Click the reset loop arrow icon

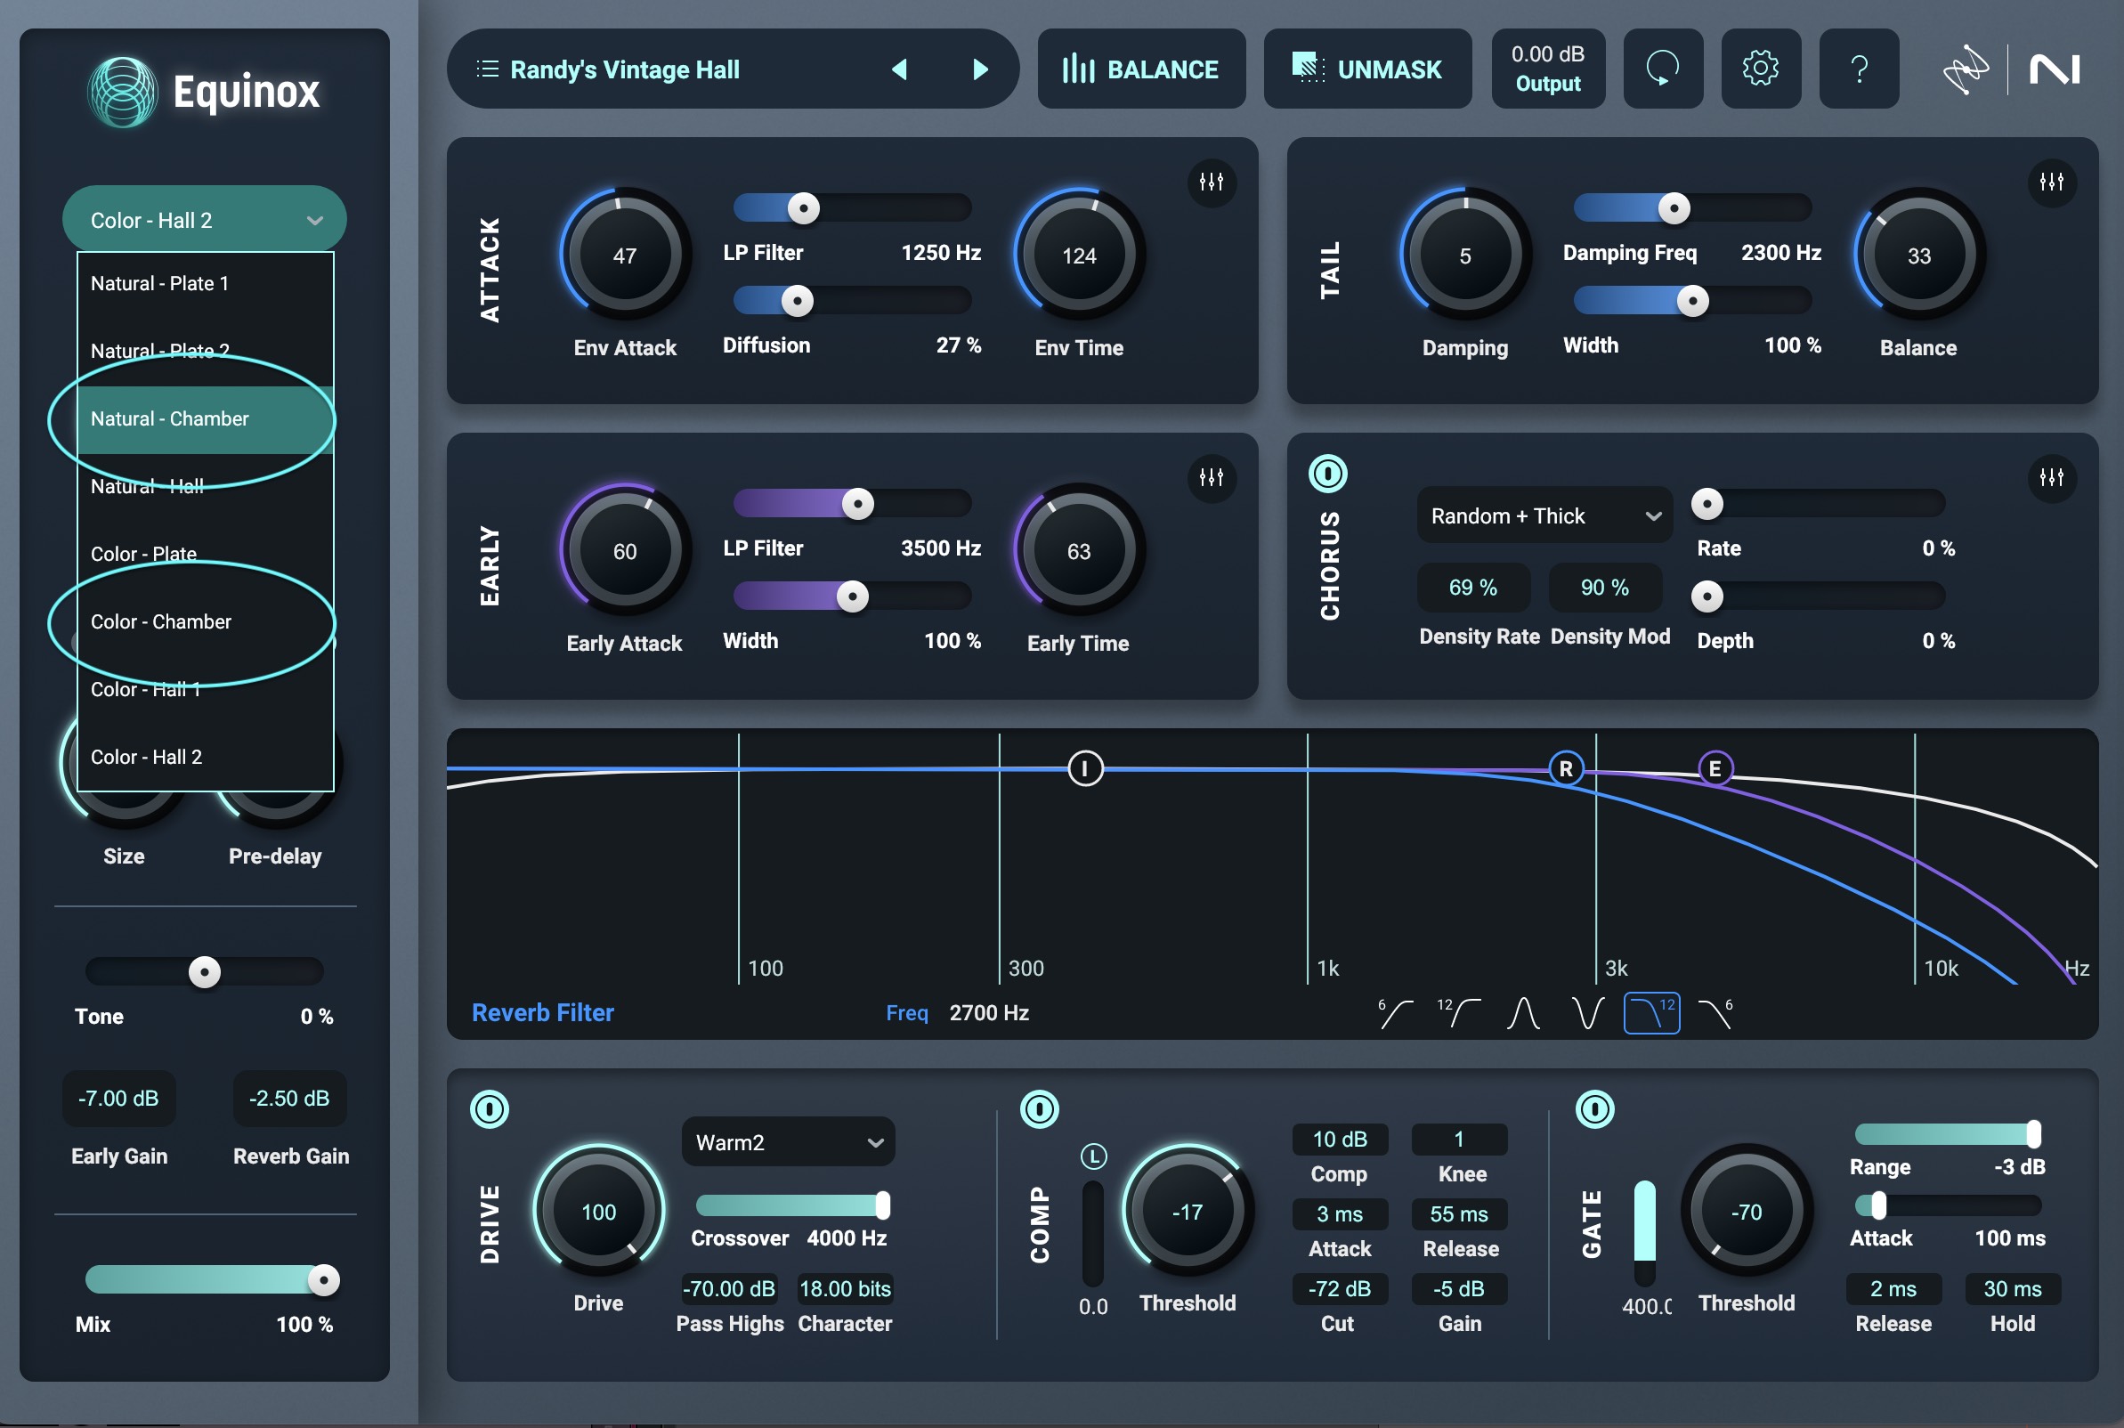coord(1662,69)
